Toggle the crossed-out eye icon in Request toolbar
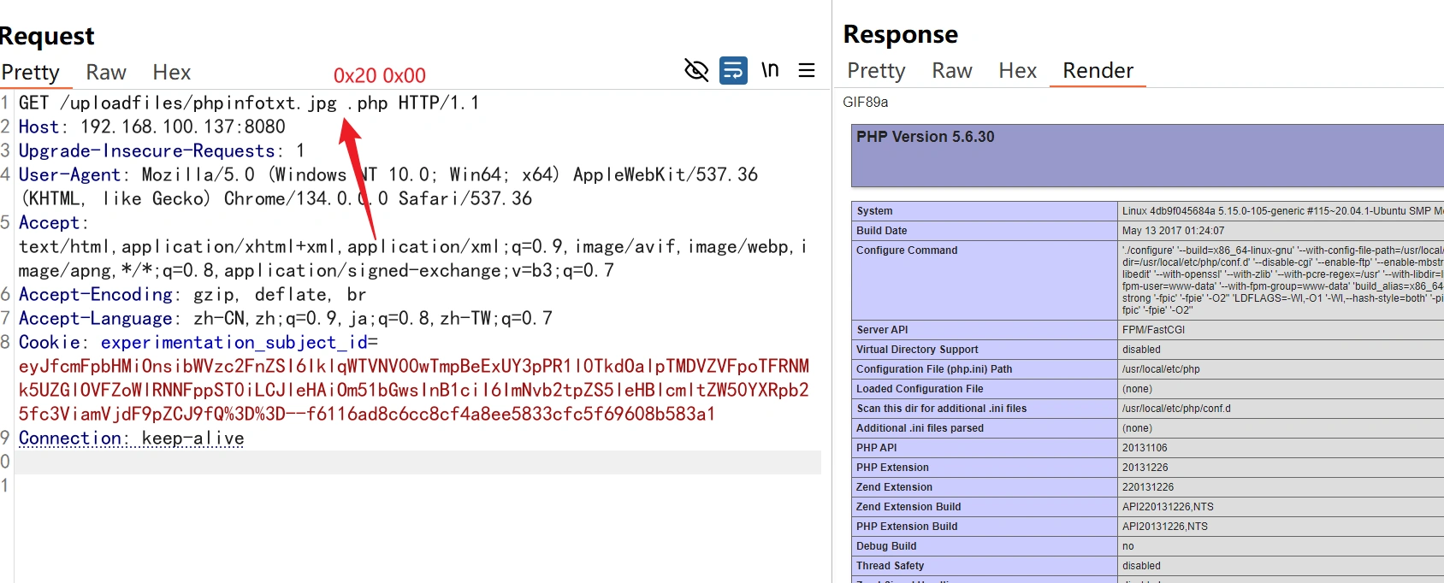Screen dimensions: 1444x583 click(696, 70)
